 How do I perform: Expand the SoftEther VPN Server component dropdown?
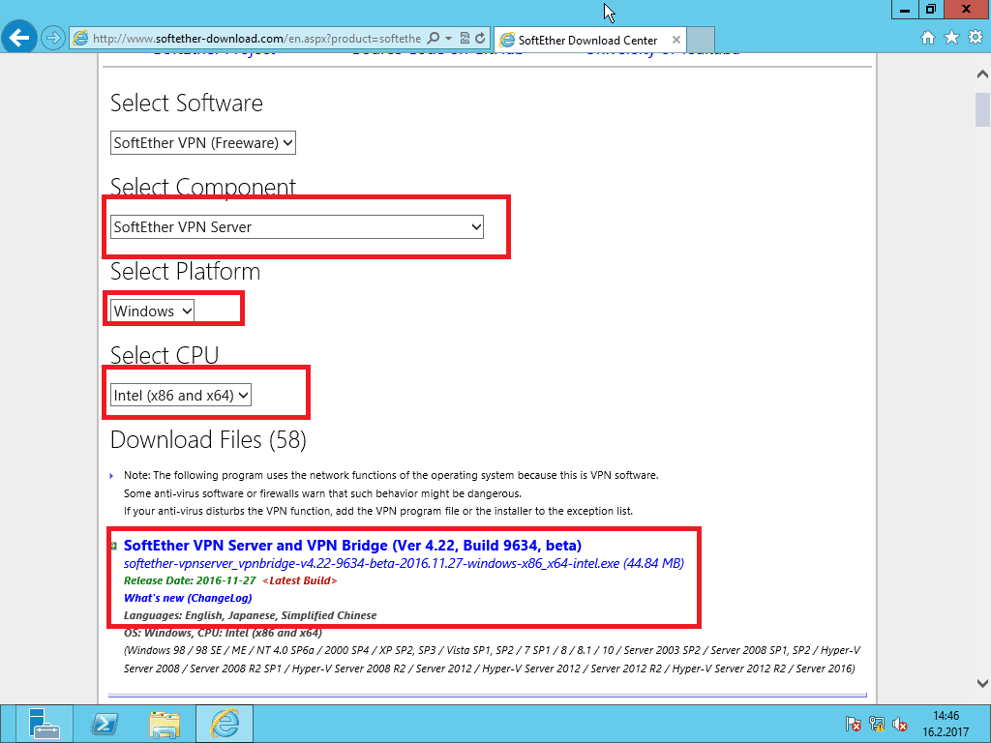click(297, 227)
